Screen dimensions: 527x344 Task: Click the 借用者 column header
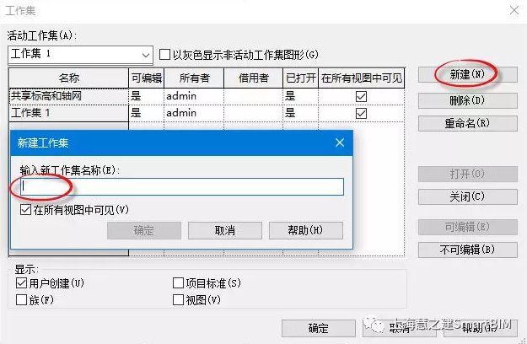click(254, 78)
